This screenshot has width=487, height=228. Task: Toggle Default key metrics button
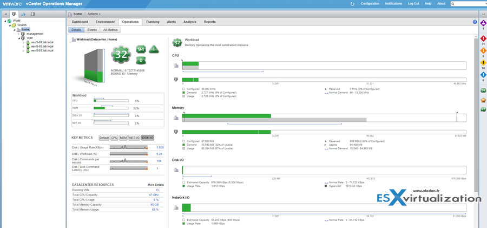tap(104, 138)
